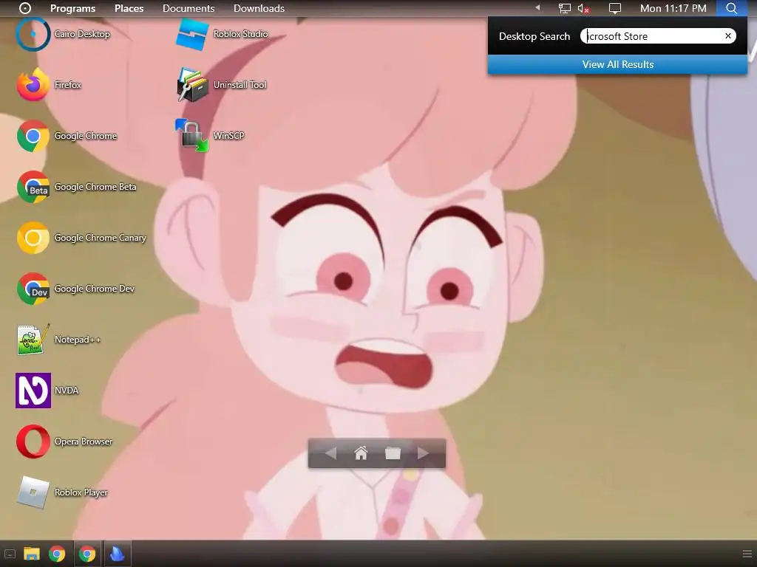This screenshot has width=757, height=567.
Task: Select the Roblox Studio desktop icon
Action: (x=192, y=34)
